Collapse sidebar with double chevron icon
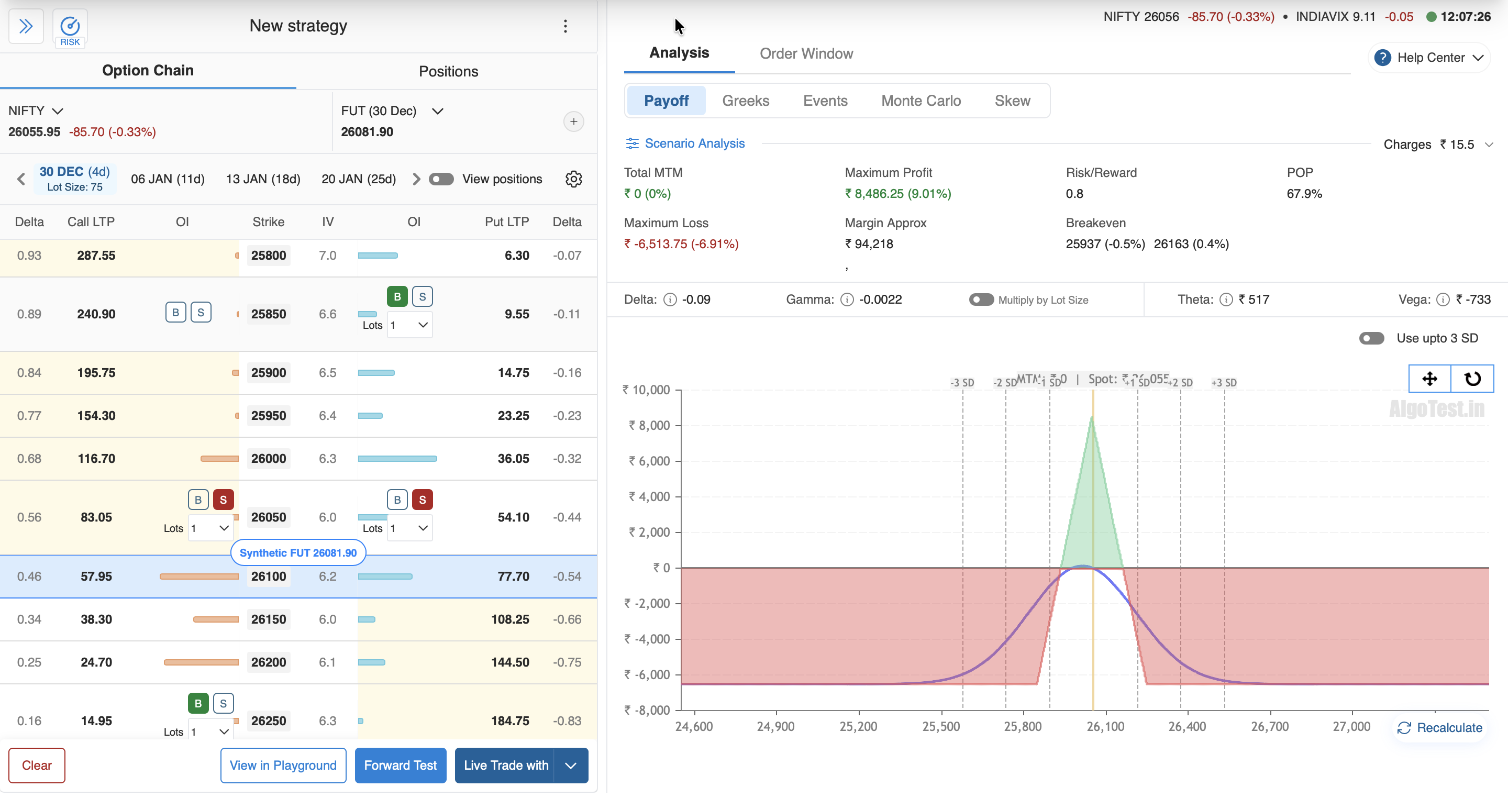Viewport: 1508px width, 798px height. (26, 26)
